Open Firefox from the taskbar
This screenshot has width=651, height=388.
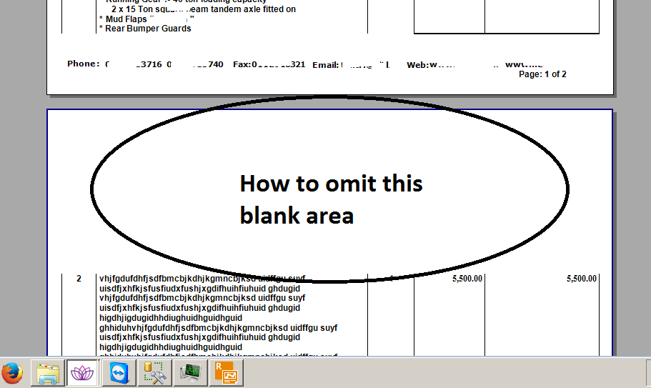coord(12,373)
